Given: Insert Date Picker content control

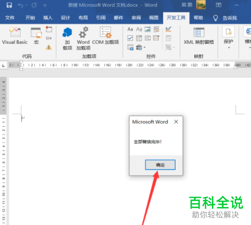Looking at the screenshot, I should point(157,38).
